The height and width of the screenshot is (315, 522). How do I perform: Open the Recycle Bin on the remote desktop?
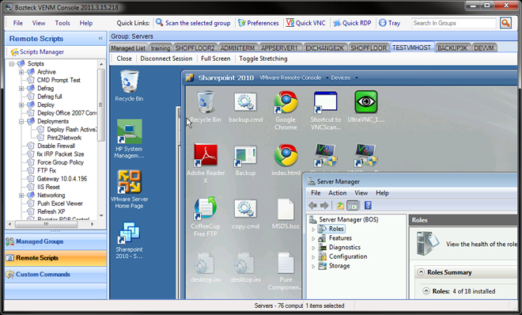point(129,86)
